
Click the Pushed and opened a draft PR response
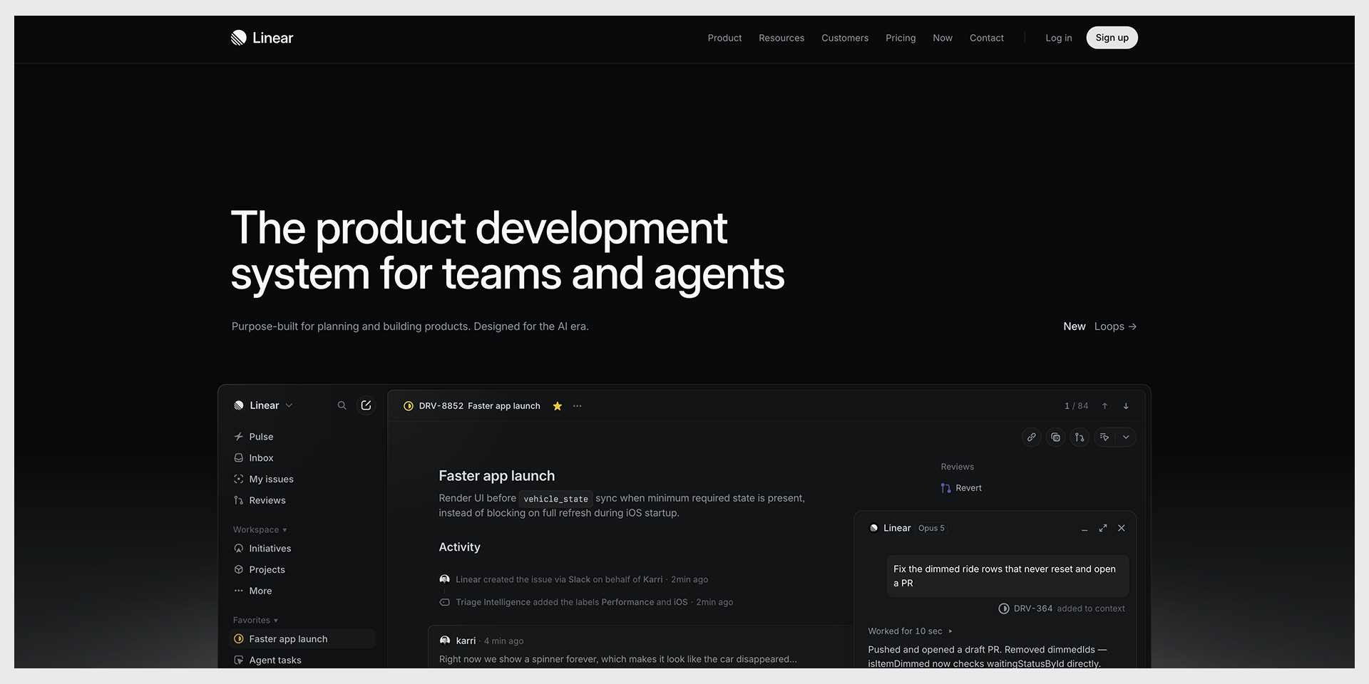click(988, 656)
